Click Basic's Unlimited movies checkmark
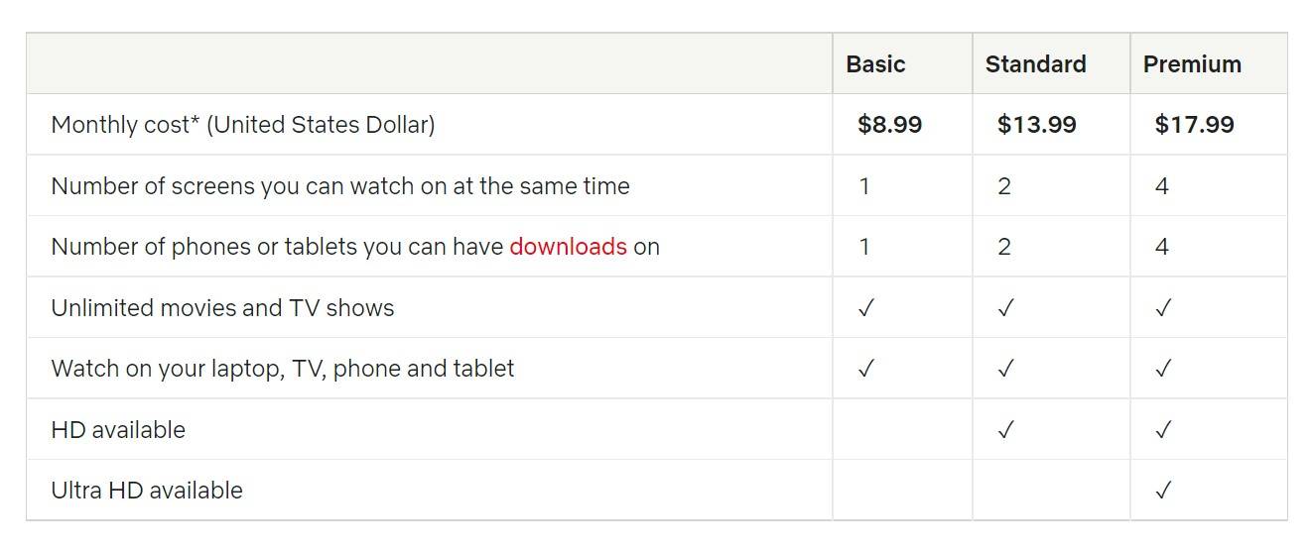 [x=865, y=308]
